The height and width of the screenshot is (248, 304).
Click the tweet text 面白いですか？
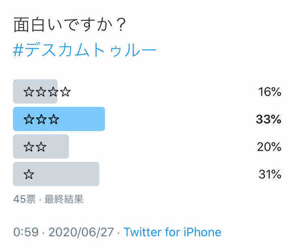pos(70,25)
